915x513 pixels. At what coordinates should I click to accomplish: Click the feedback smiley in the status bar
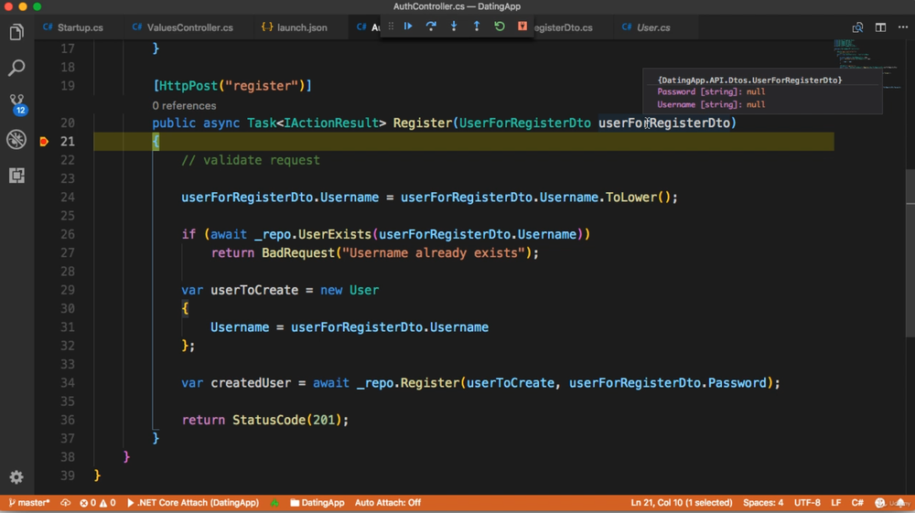(x=879, y=503)
